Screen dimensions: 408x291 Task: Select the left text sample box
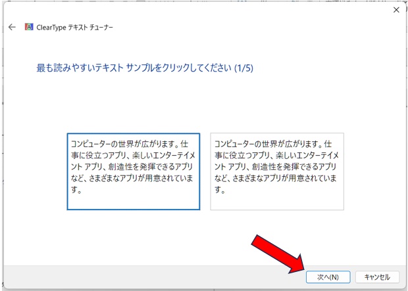point(133,171)
